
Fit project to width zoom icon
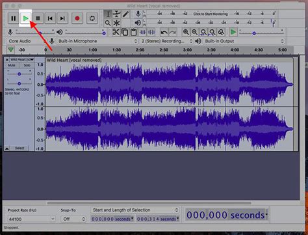pyautogui.click(x=212, y=32)
